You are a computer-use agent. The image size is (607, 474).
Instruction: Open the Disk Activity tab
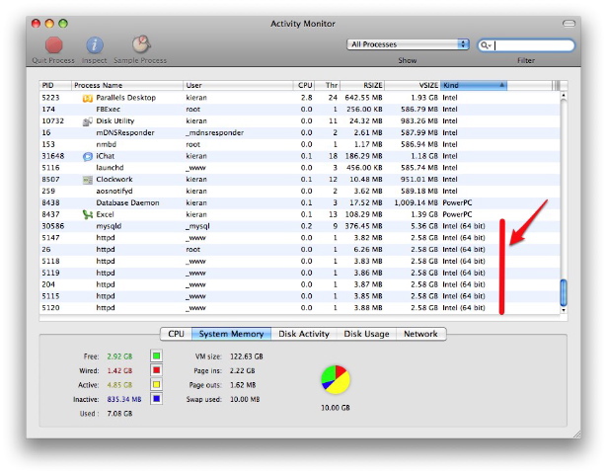(304, 334)
